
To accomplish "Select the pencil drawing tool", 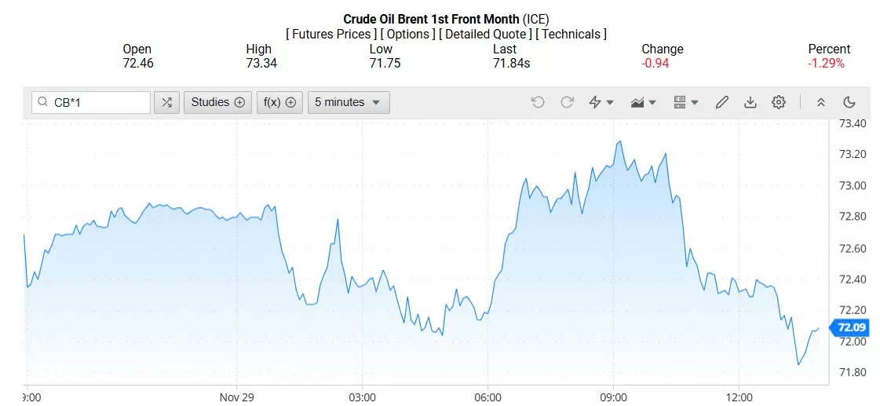I will click(x=722, y=102).
